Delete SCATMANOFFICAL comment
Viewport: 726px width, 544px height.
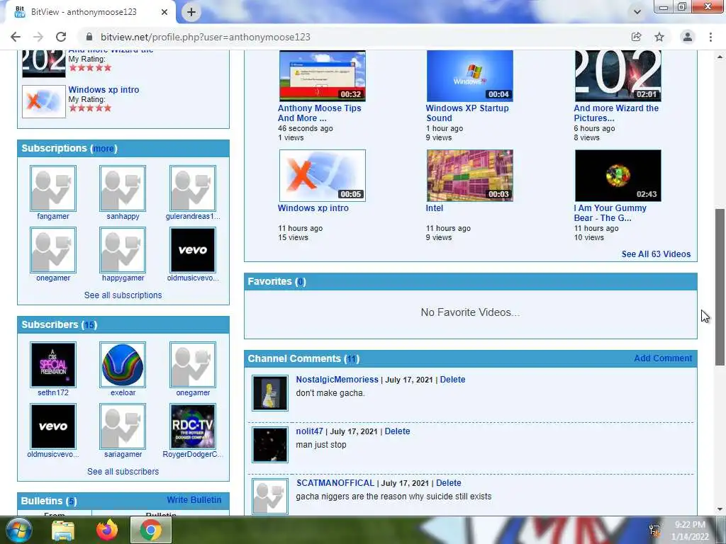click(449, 483)
